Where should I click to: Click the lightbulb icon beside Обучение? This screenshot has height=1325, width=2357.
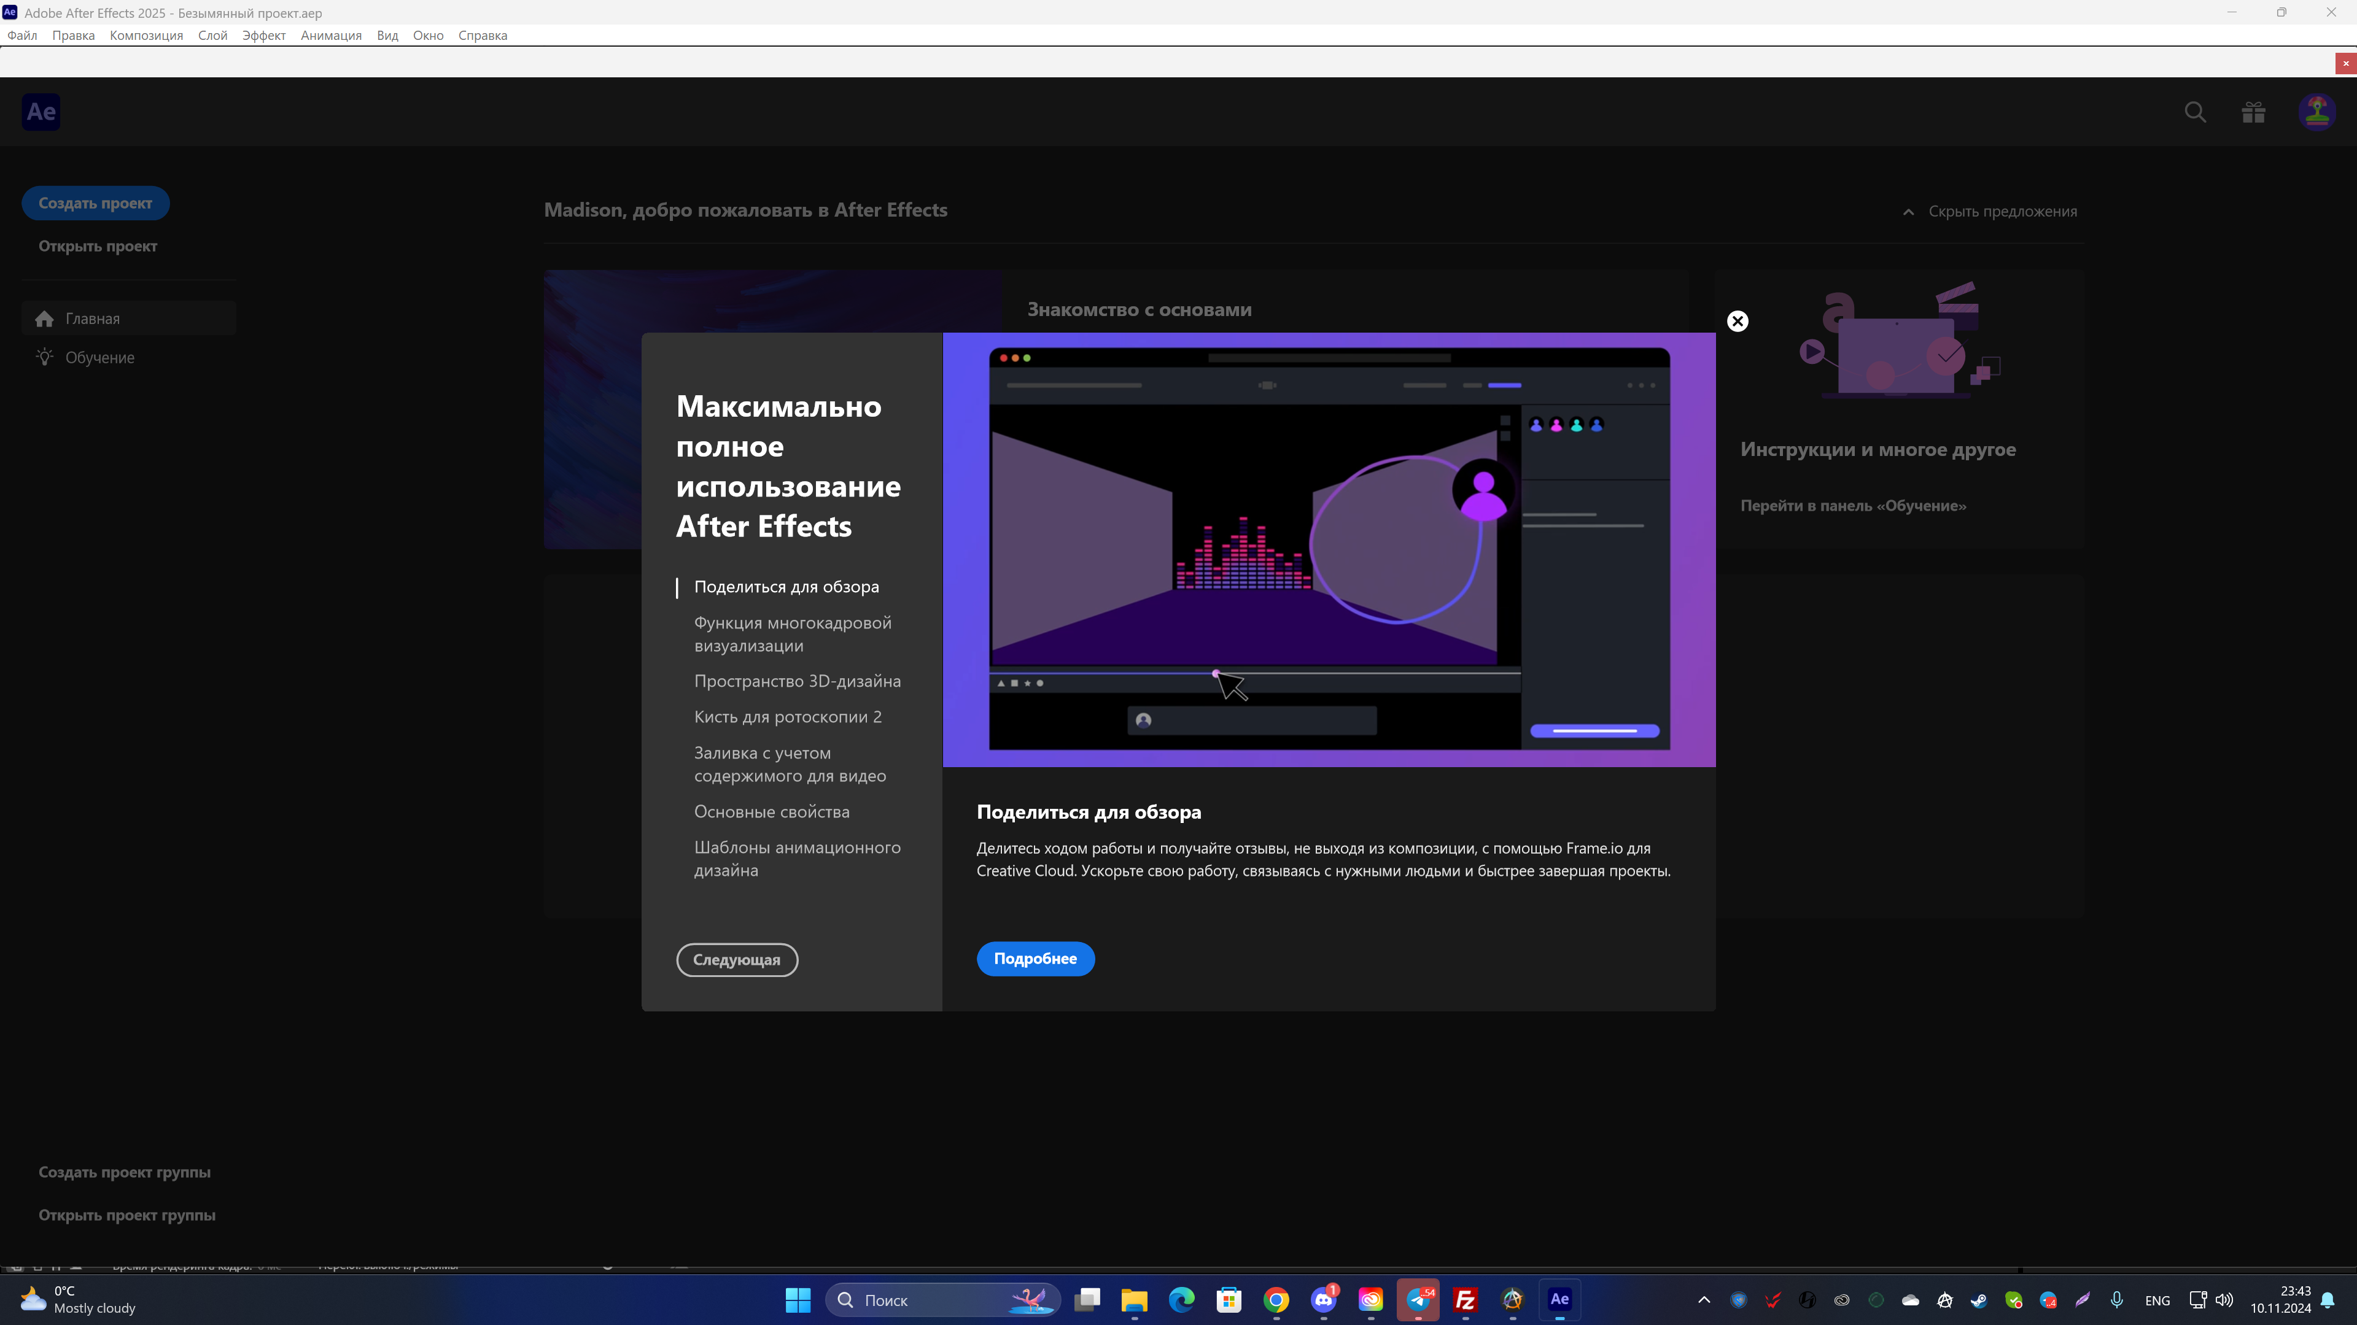[x=44, y=357]
